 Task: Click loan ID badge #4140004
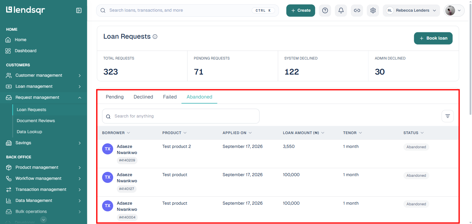point(127,217)
